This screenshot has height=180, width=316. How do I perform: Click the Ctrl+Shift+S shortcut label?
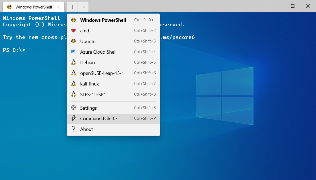pos(145,108)
